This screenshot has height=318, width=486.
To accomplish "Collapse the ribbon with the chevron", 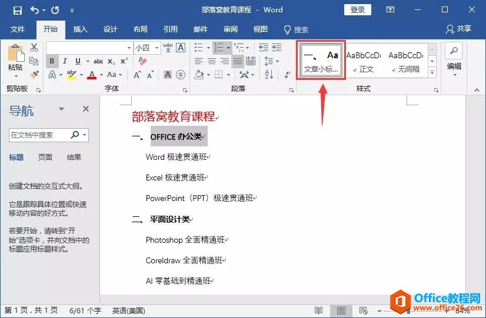I will tap(477, 90).
